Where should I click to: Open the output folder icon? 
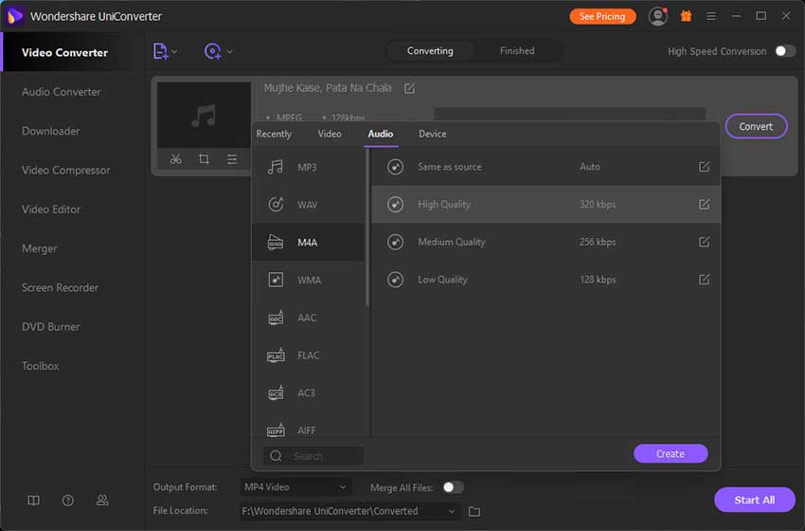click(474, 511)
